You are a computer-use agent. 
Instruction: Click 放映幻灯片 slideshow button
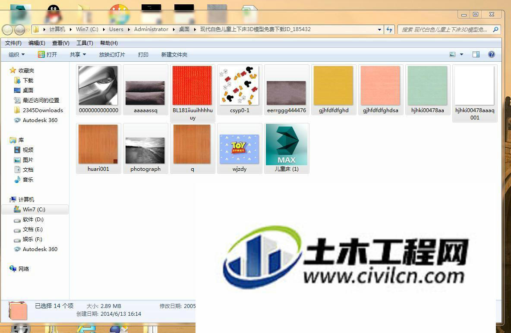click(112, 54)
